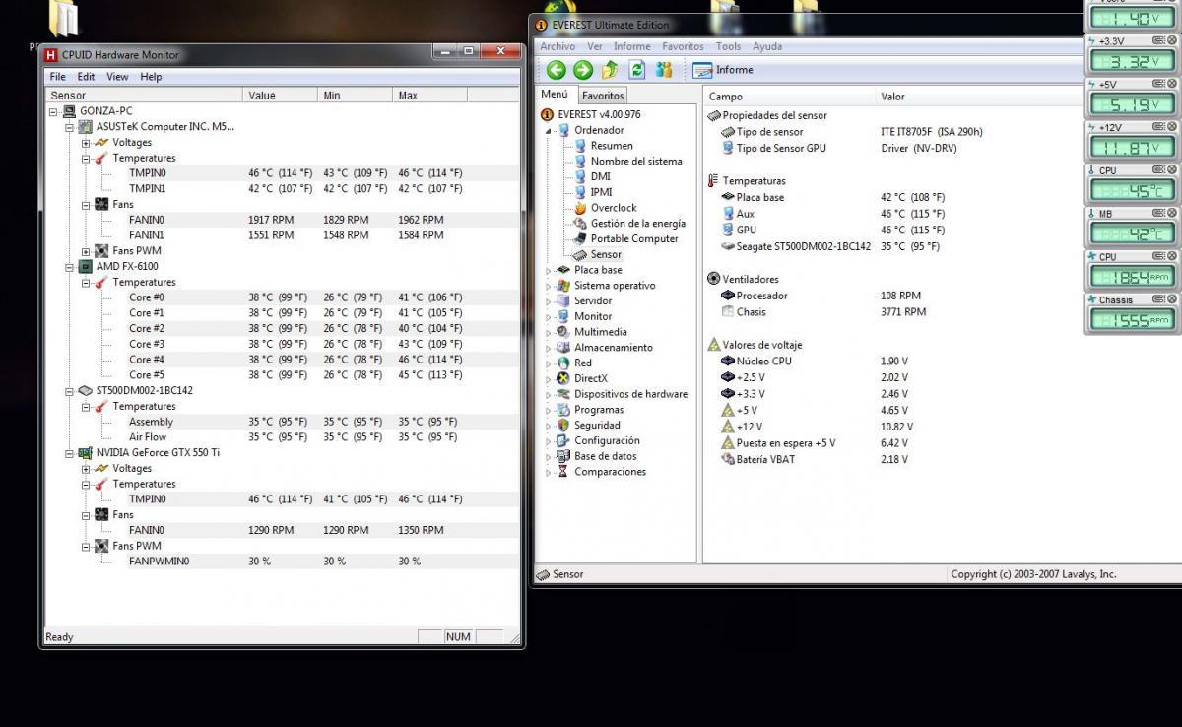Click the Red network icon in tree
The width and height of the screenshot is (1182, 727).
(x=563, y=363)
